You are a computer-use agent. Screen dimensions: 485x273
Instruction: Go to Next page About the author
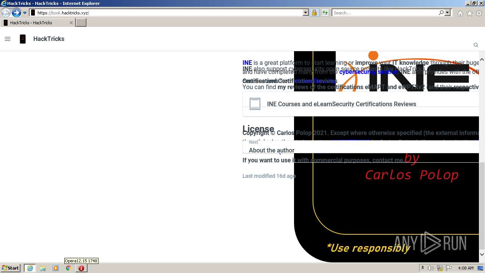(x=361, y=147)
